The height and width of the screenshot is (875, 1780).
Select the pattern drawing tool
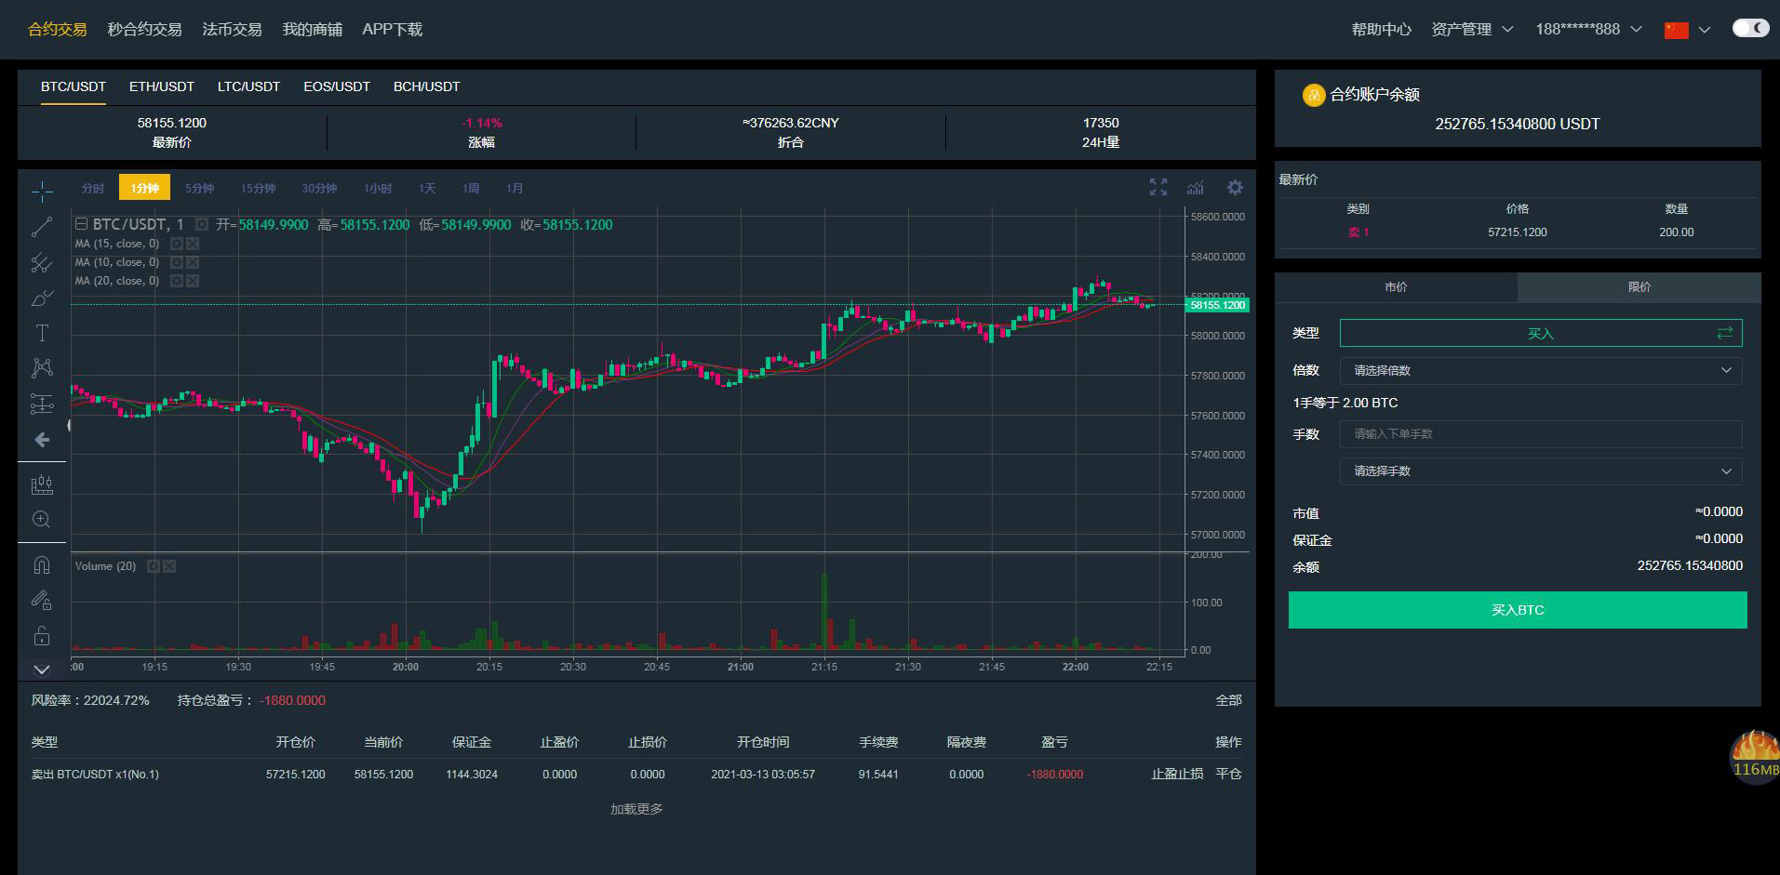(42, 368)
